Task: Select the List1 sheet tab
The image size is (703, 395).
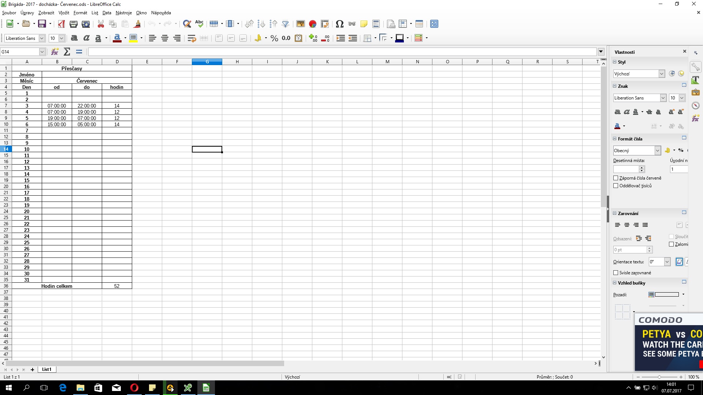Action: 47,369
